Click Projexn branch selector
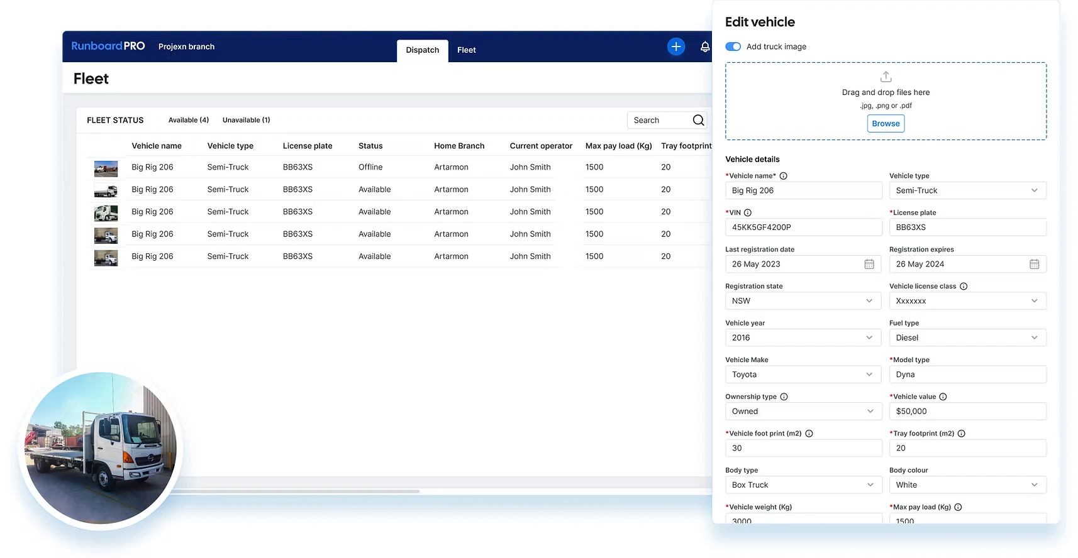Image resolution: width=1078 pixels, height=558 pixels. [x=186, y=46]
